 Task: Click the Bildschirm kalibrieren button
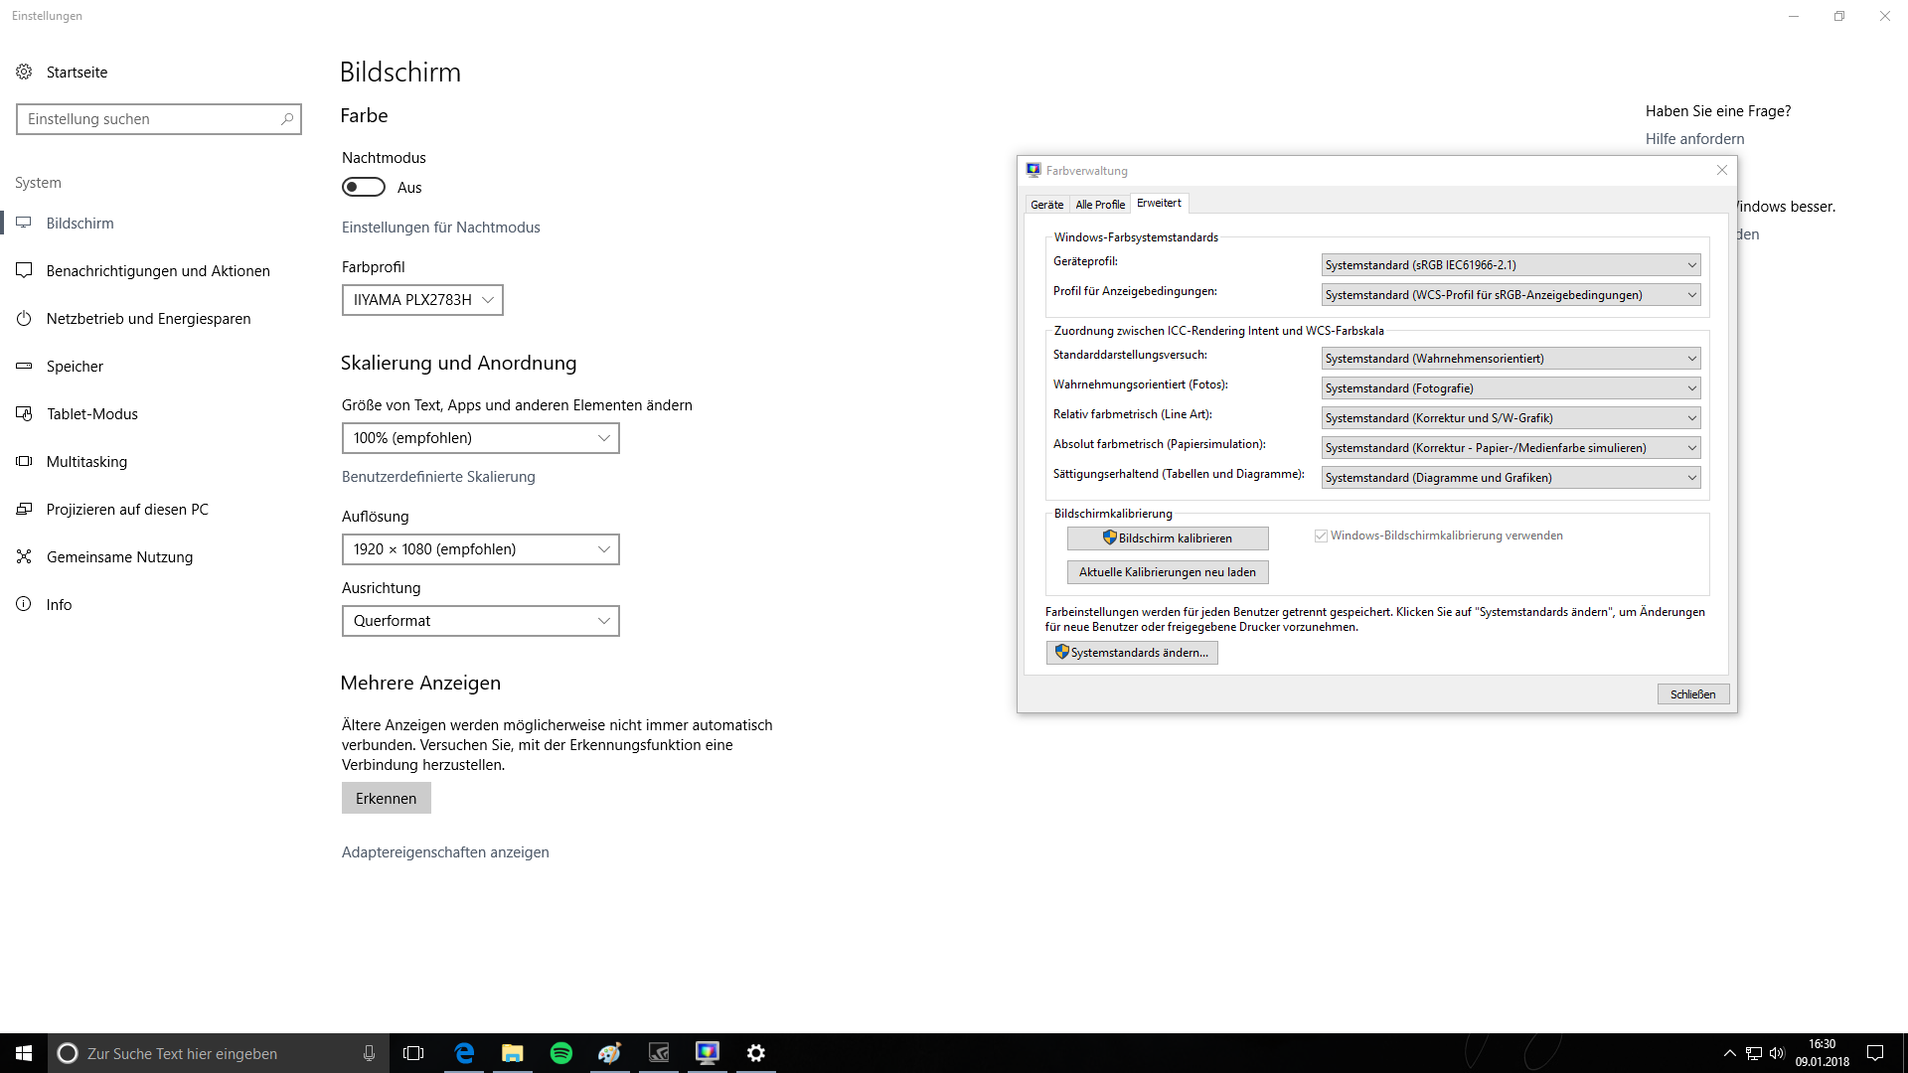click(x=1168, y=538)
